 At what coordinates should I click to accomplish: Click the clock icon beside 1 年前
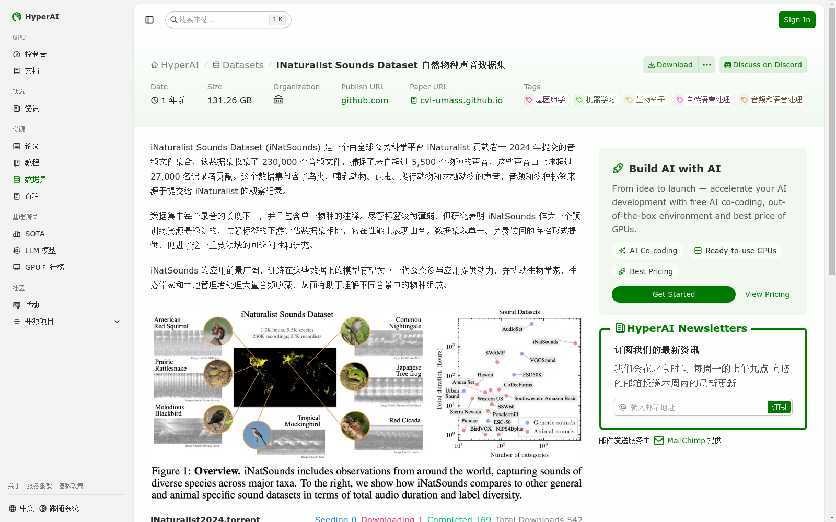point(155,100)
